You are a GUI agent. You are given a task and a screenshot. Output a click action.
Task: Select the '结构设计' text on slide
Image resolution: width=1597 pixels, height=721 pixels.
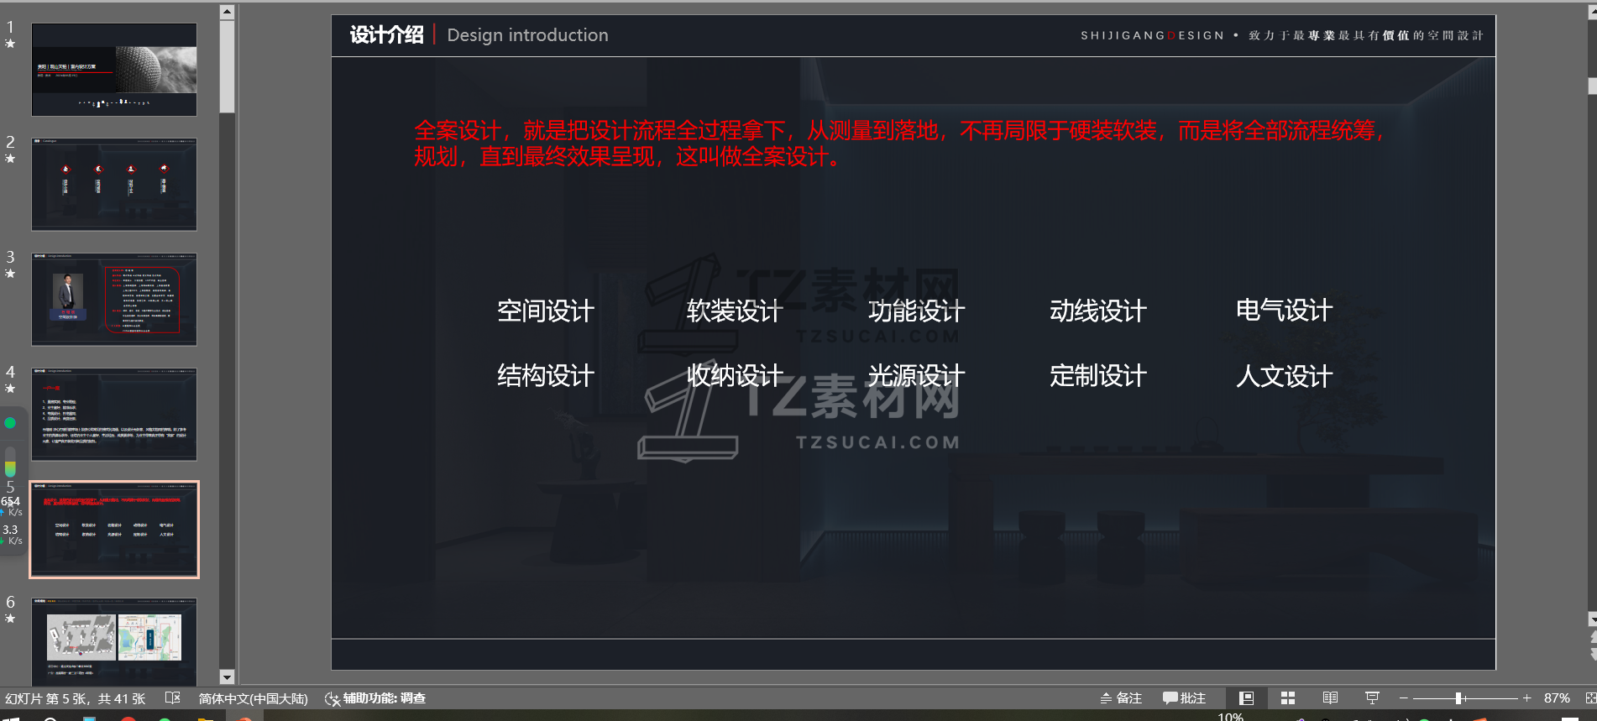point(546,376)
